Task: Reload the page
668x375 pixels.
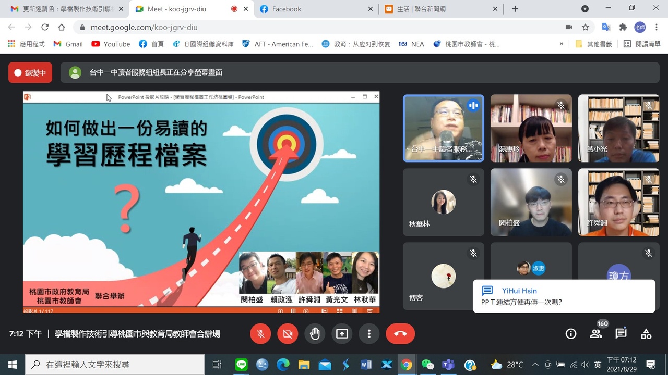Action: 45,27
